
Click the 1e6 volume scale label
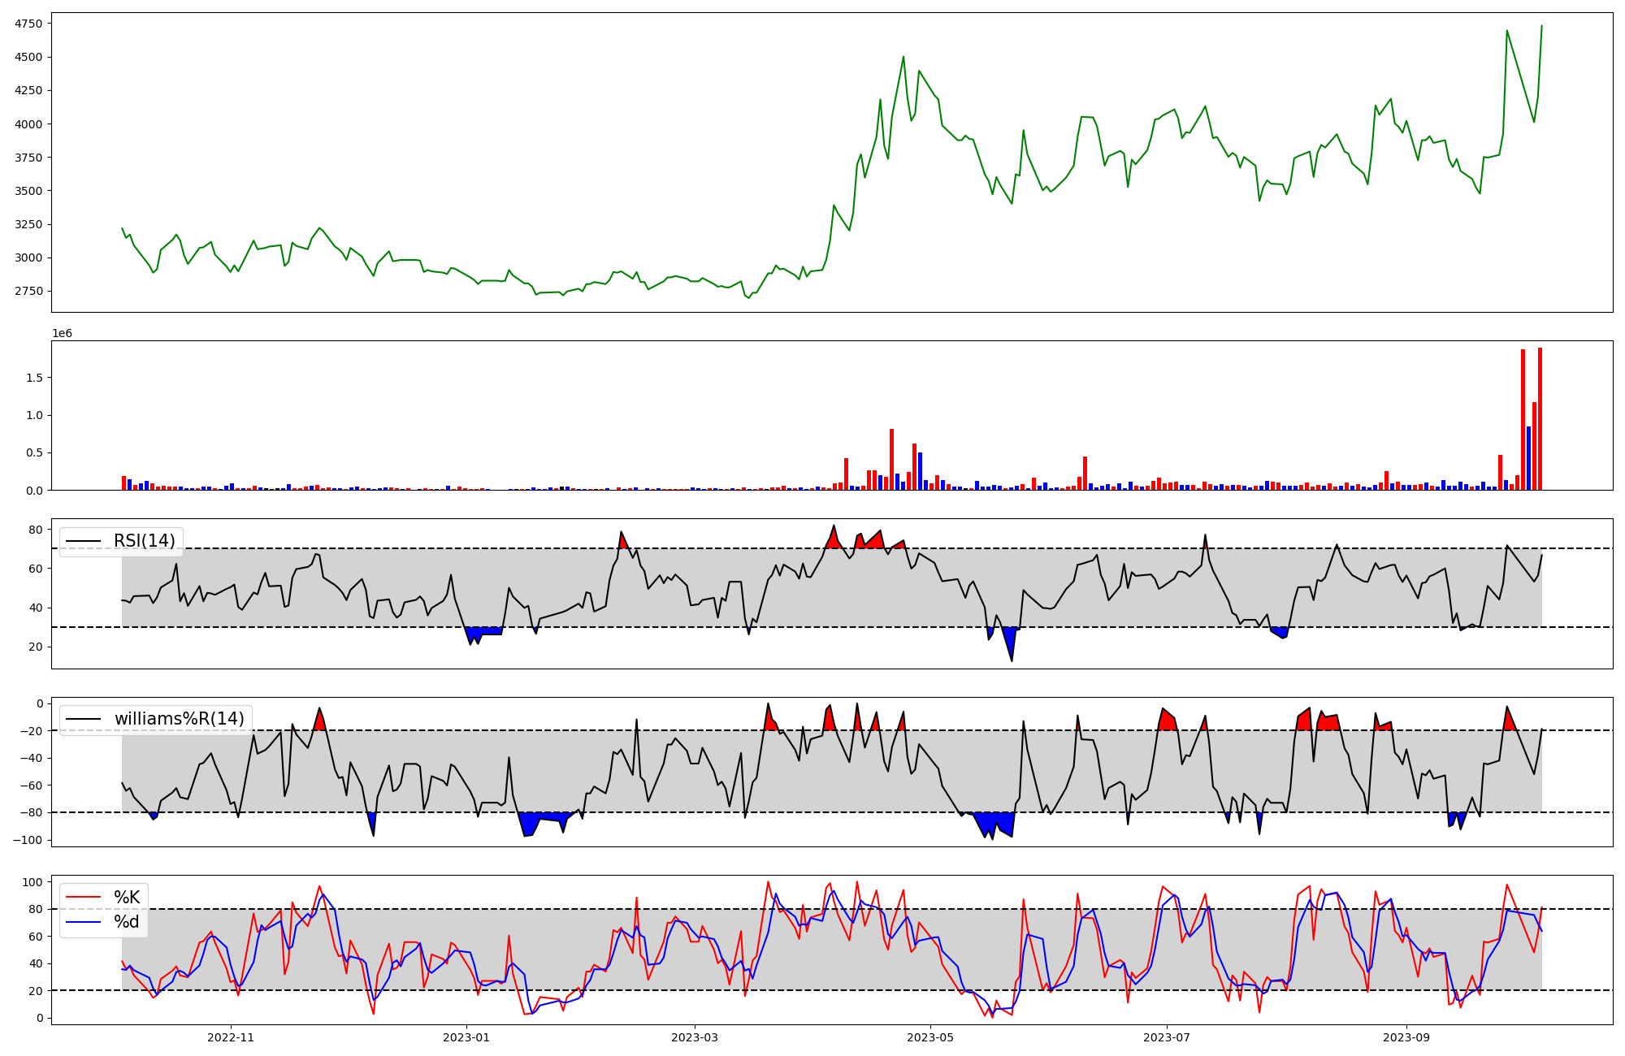[63, 333]
